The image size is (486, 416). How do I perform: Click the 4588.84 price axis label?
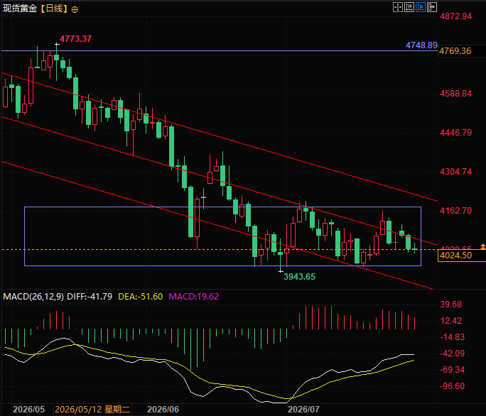456,94
